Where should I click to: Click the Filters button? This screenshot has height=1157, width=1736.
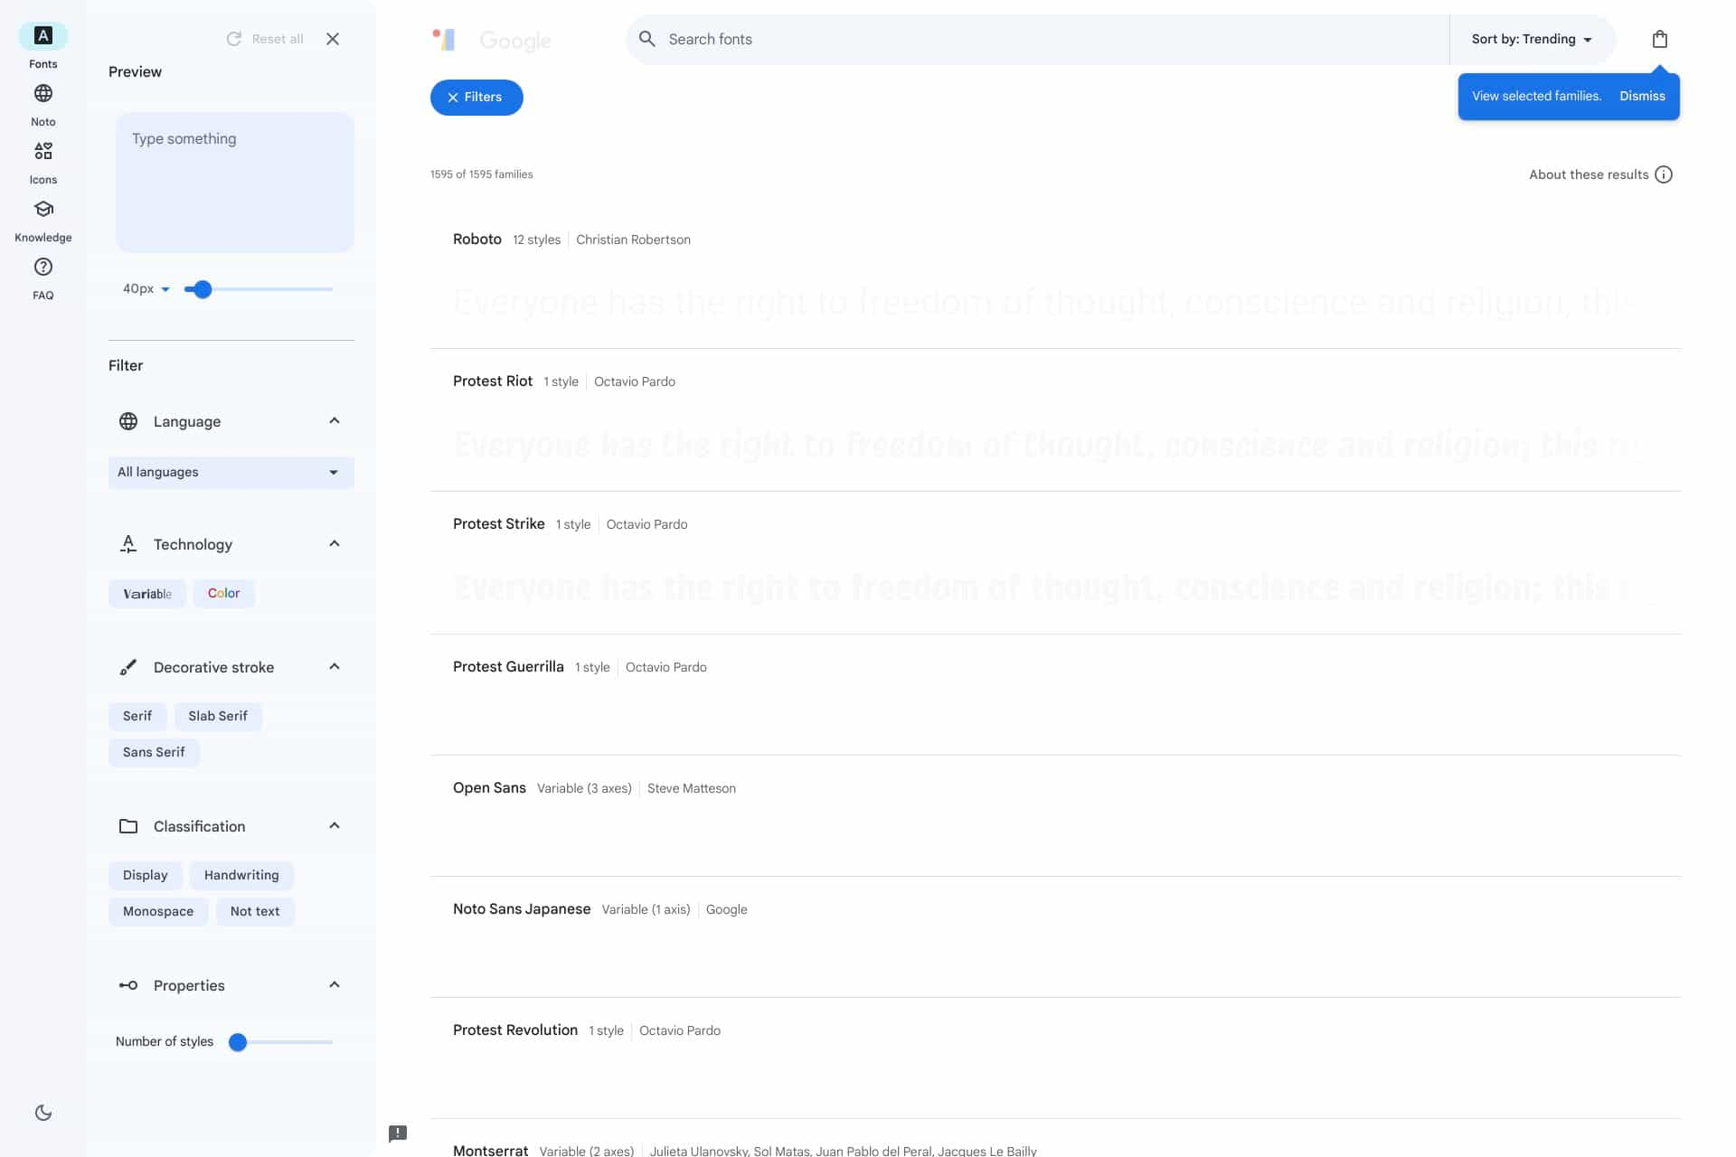(x=476, y=97)
